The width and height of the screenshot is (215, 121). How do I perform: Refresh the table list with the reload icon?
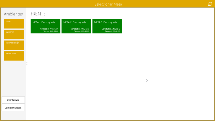(x=210, y=4)
